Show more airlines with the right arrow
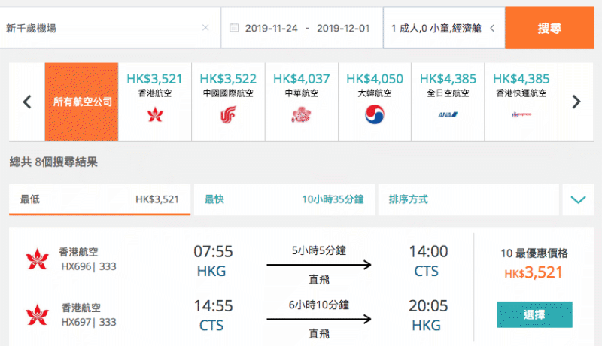Viewport: 602px width, 346px height. coord(576,102)
